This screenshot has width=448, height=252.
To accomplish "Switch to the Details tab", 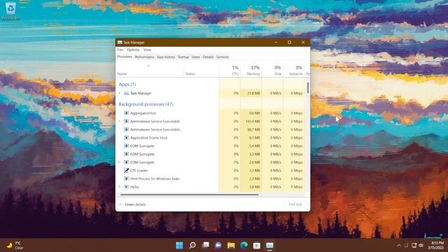I will tap(208, 57).
